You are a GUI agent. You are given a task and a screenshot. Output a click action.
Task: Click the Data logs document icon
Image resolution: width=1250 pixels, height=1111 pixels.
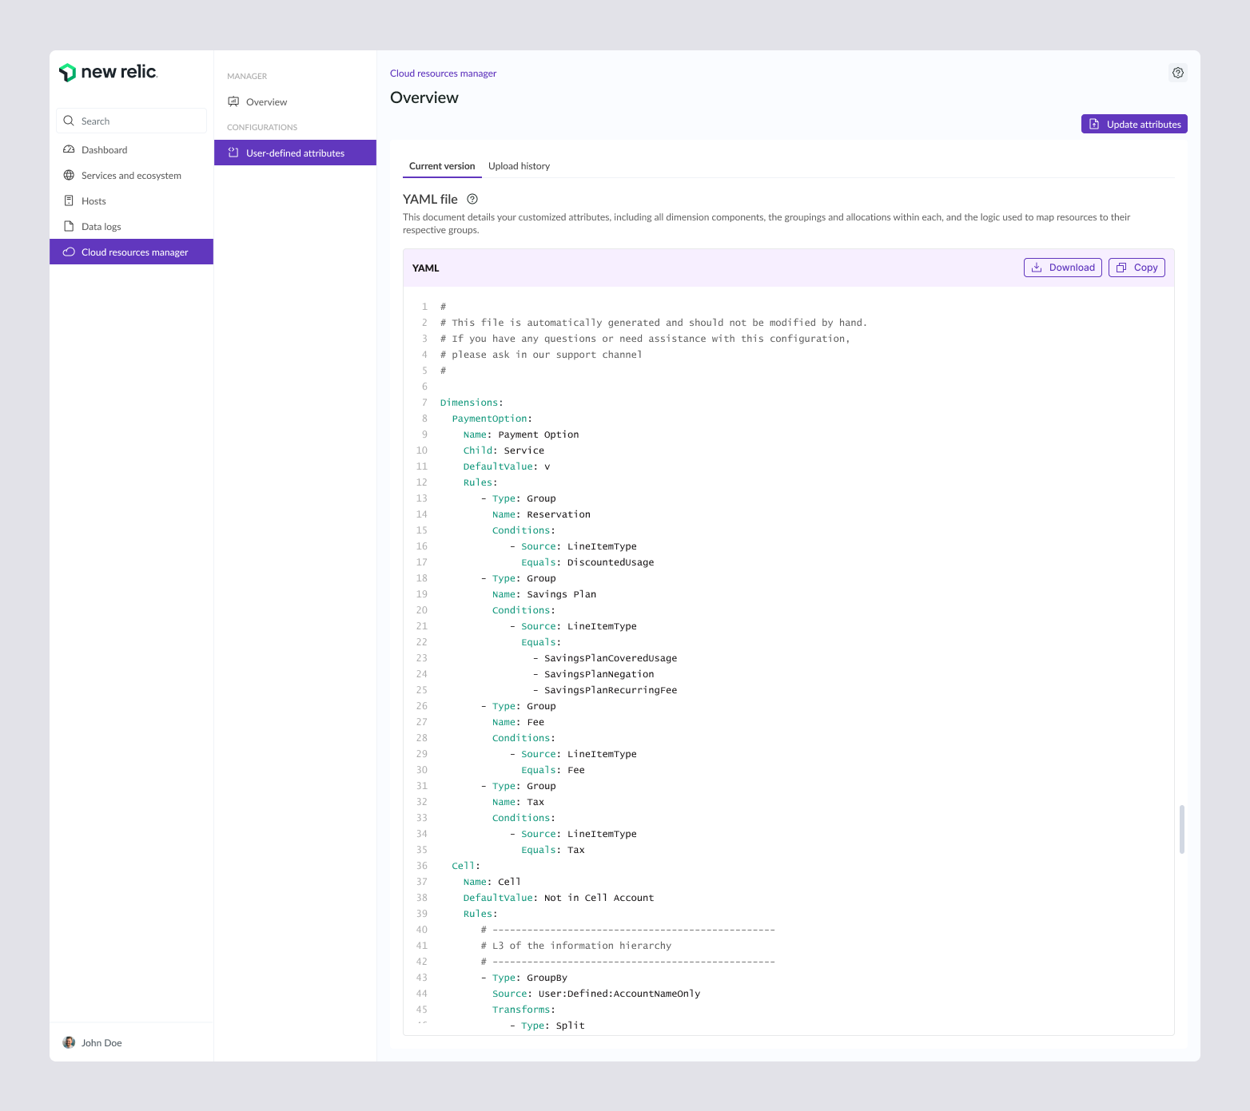69,226
